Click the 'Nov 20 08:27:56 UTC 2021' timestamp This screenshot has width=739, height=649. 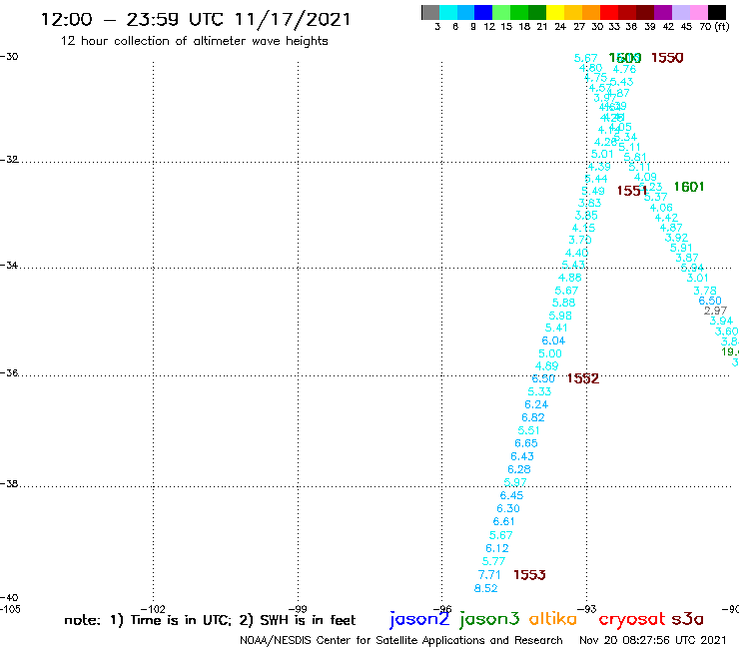(653, 640)
